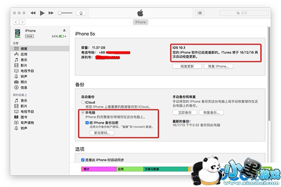The width and height of the screenshot is (281, 187).
Task: Click the play button
Action: pyautogui.click(x=42, y=13)
